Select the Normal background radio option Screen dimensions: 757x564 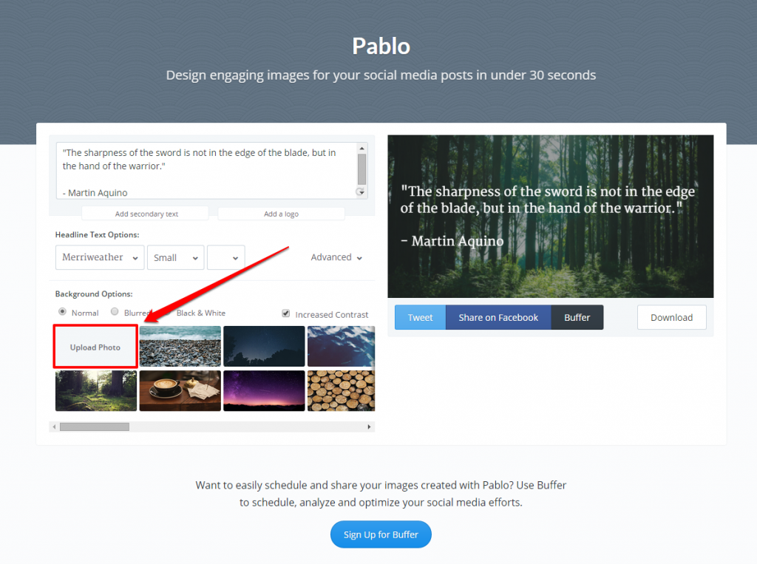click(x=62, y=311)
